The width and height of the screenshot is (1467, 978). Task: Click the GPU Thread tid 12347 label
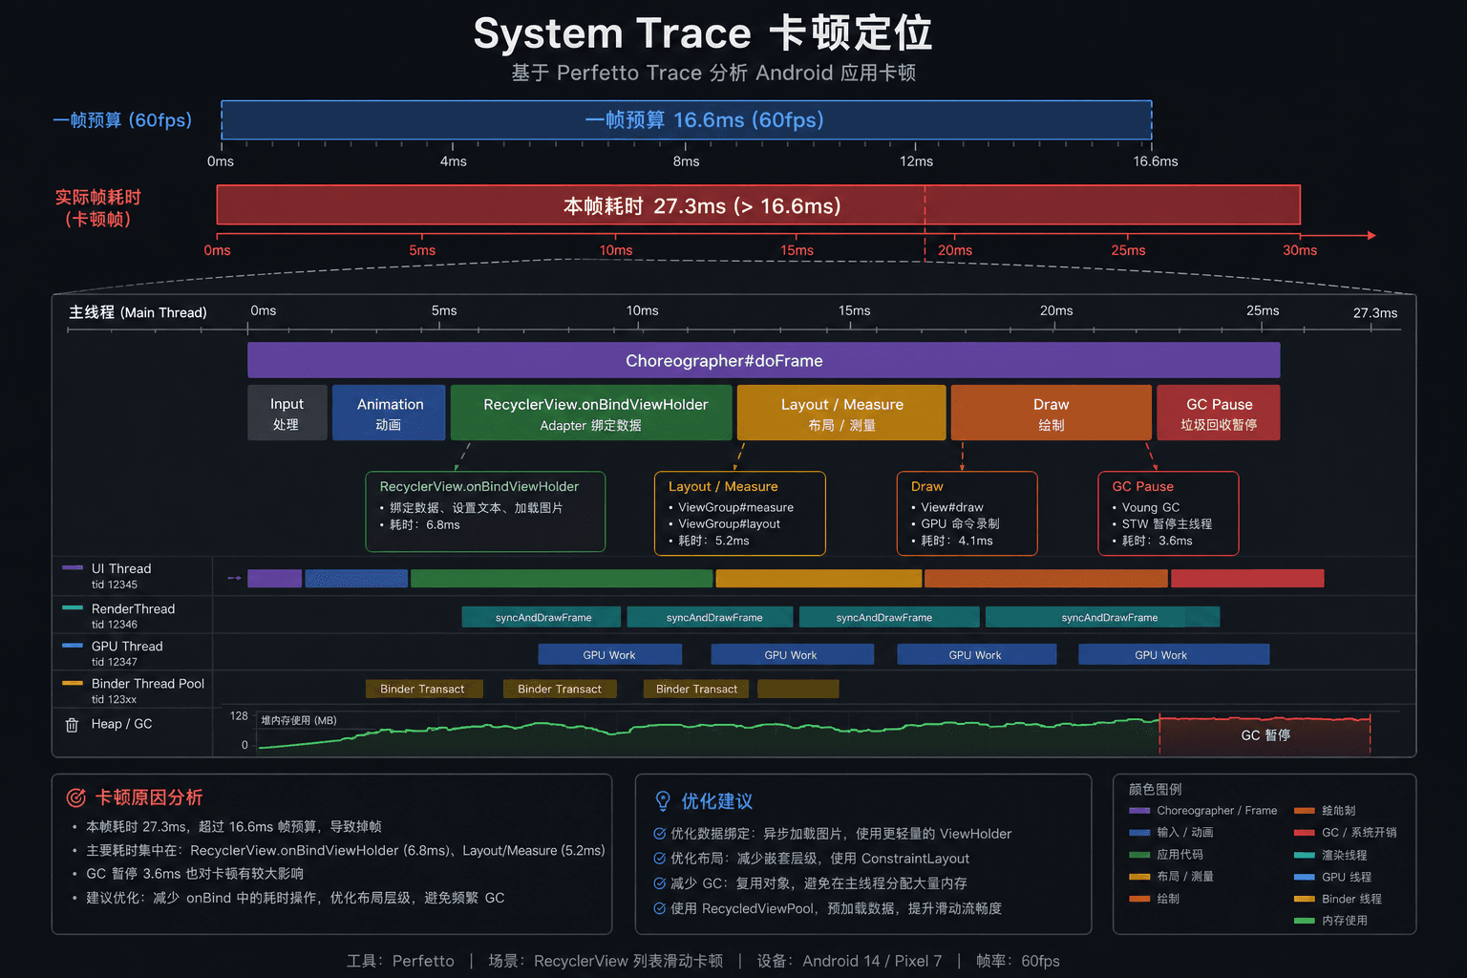point(127,653)
